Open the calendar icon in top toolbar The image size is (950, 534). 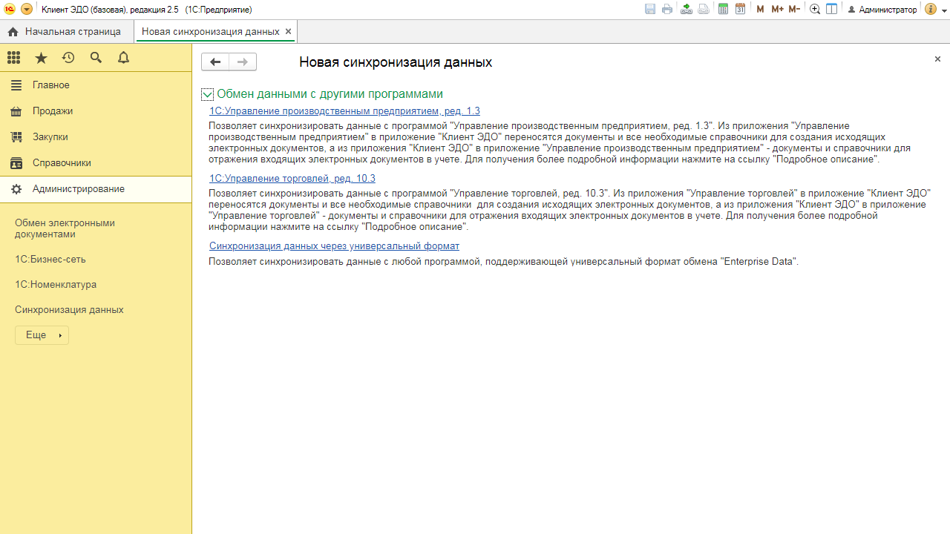point(740,10)
